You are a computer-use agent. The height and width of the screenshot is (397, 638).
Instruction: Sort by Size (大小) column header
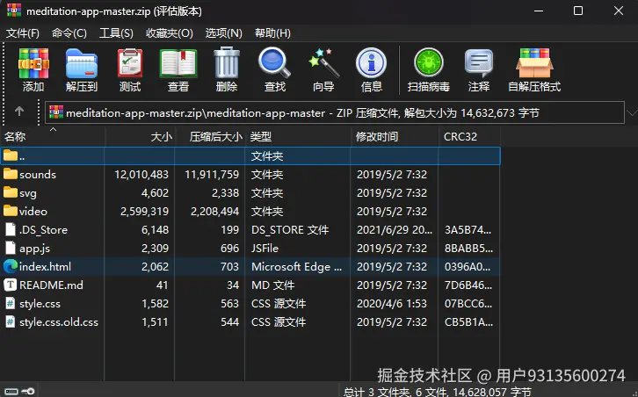tap(140, 136)
